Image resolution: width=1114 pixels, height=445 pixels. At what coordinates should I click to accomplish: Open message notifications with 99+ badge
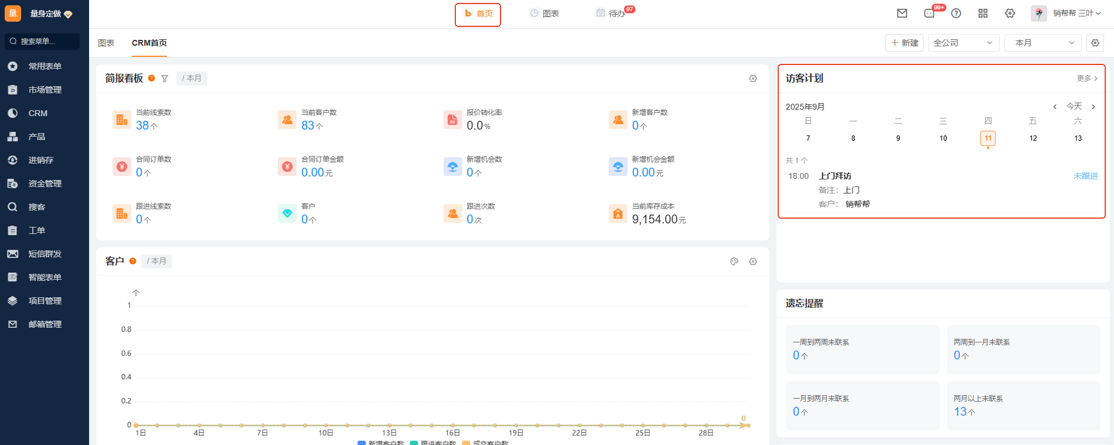click(x=929, y=13)
